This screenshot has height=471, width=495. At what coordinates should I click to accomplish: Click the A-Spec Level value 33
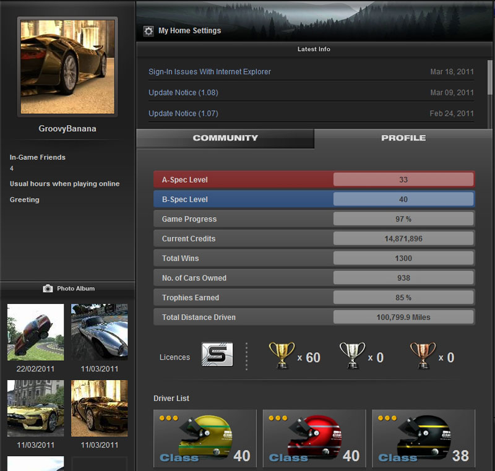tap(403, 179)
